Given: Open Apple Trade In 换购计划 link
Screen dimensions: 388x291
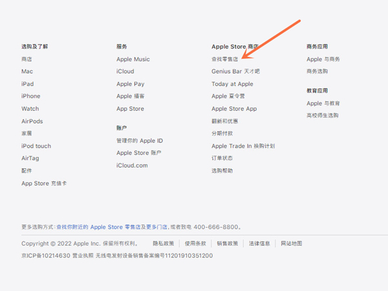Looking at the screenshot, I should (243, 146).
